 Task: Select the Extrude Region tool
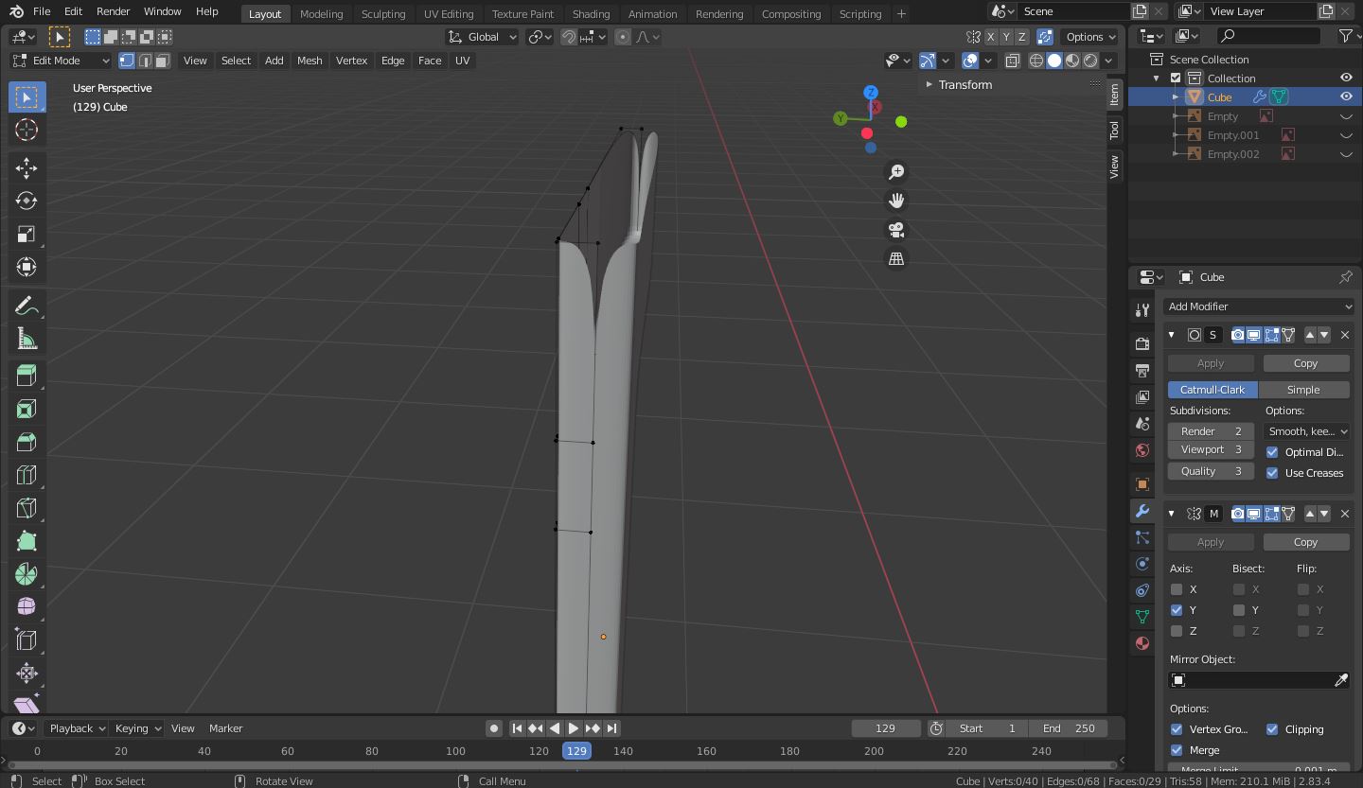pyautogui.click(x=27, y=376)
